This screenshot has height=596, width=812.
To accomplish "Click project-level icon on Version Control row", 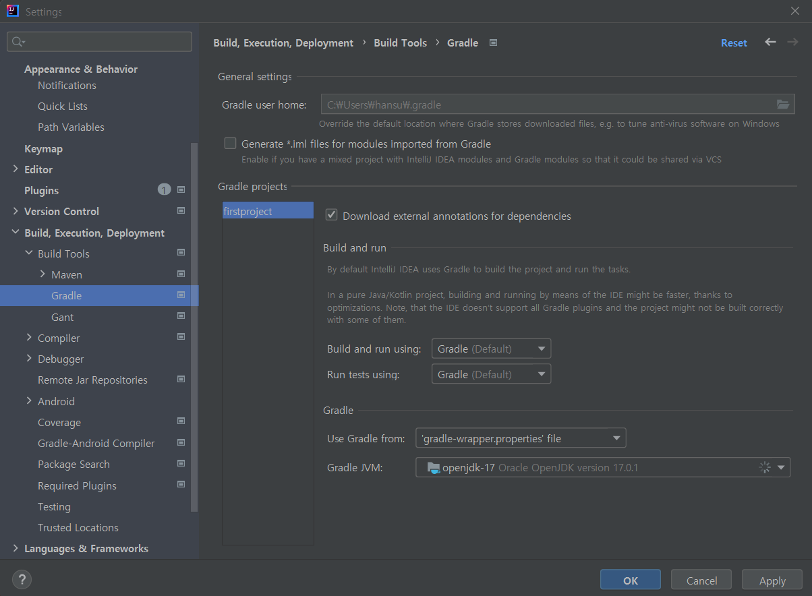I will click(x=181, y=211).
